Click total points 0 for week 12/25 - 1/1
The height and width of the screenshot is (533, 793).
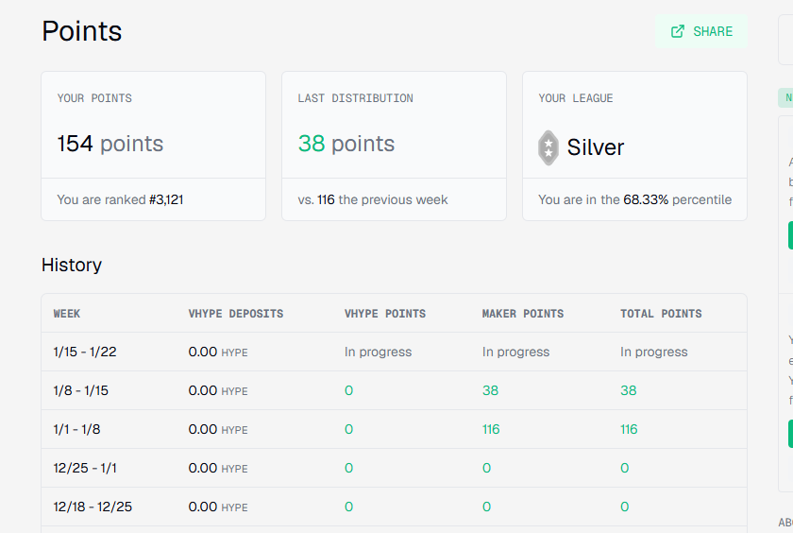[625, 468]
